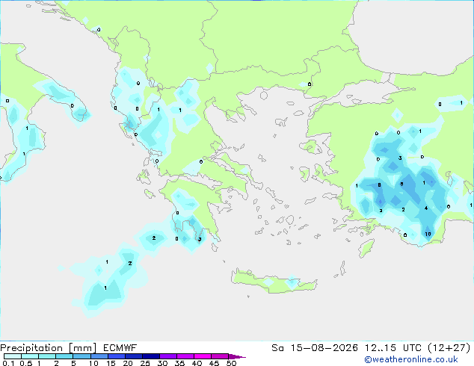Screen dimensions: 474x366
Task: Click the 'ECMWF' model label
Action: click(x=120, y=348)
